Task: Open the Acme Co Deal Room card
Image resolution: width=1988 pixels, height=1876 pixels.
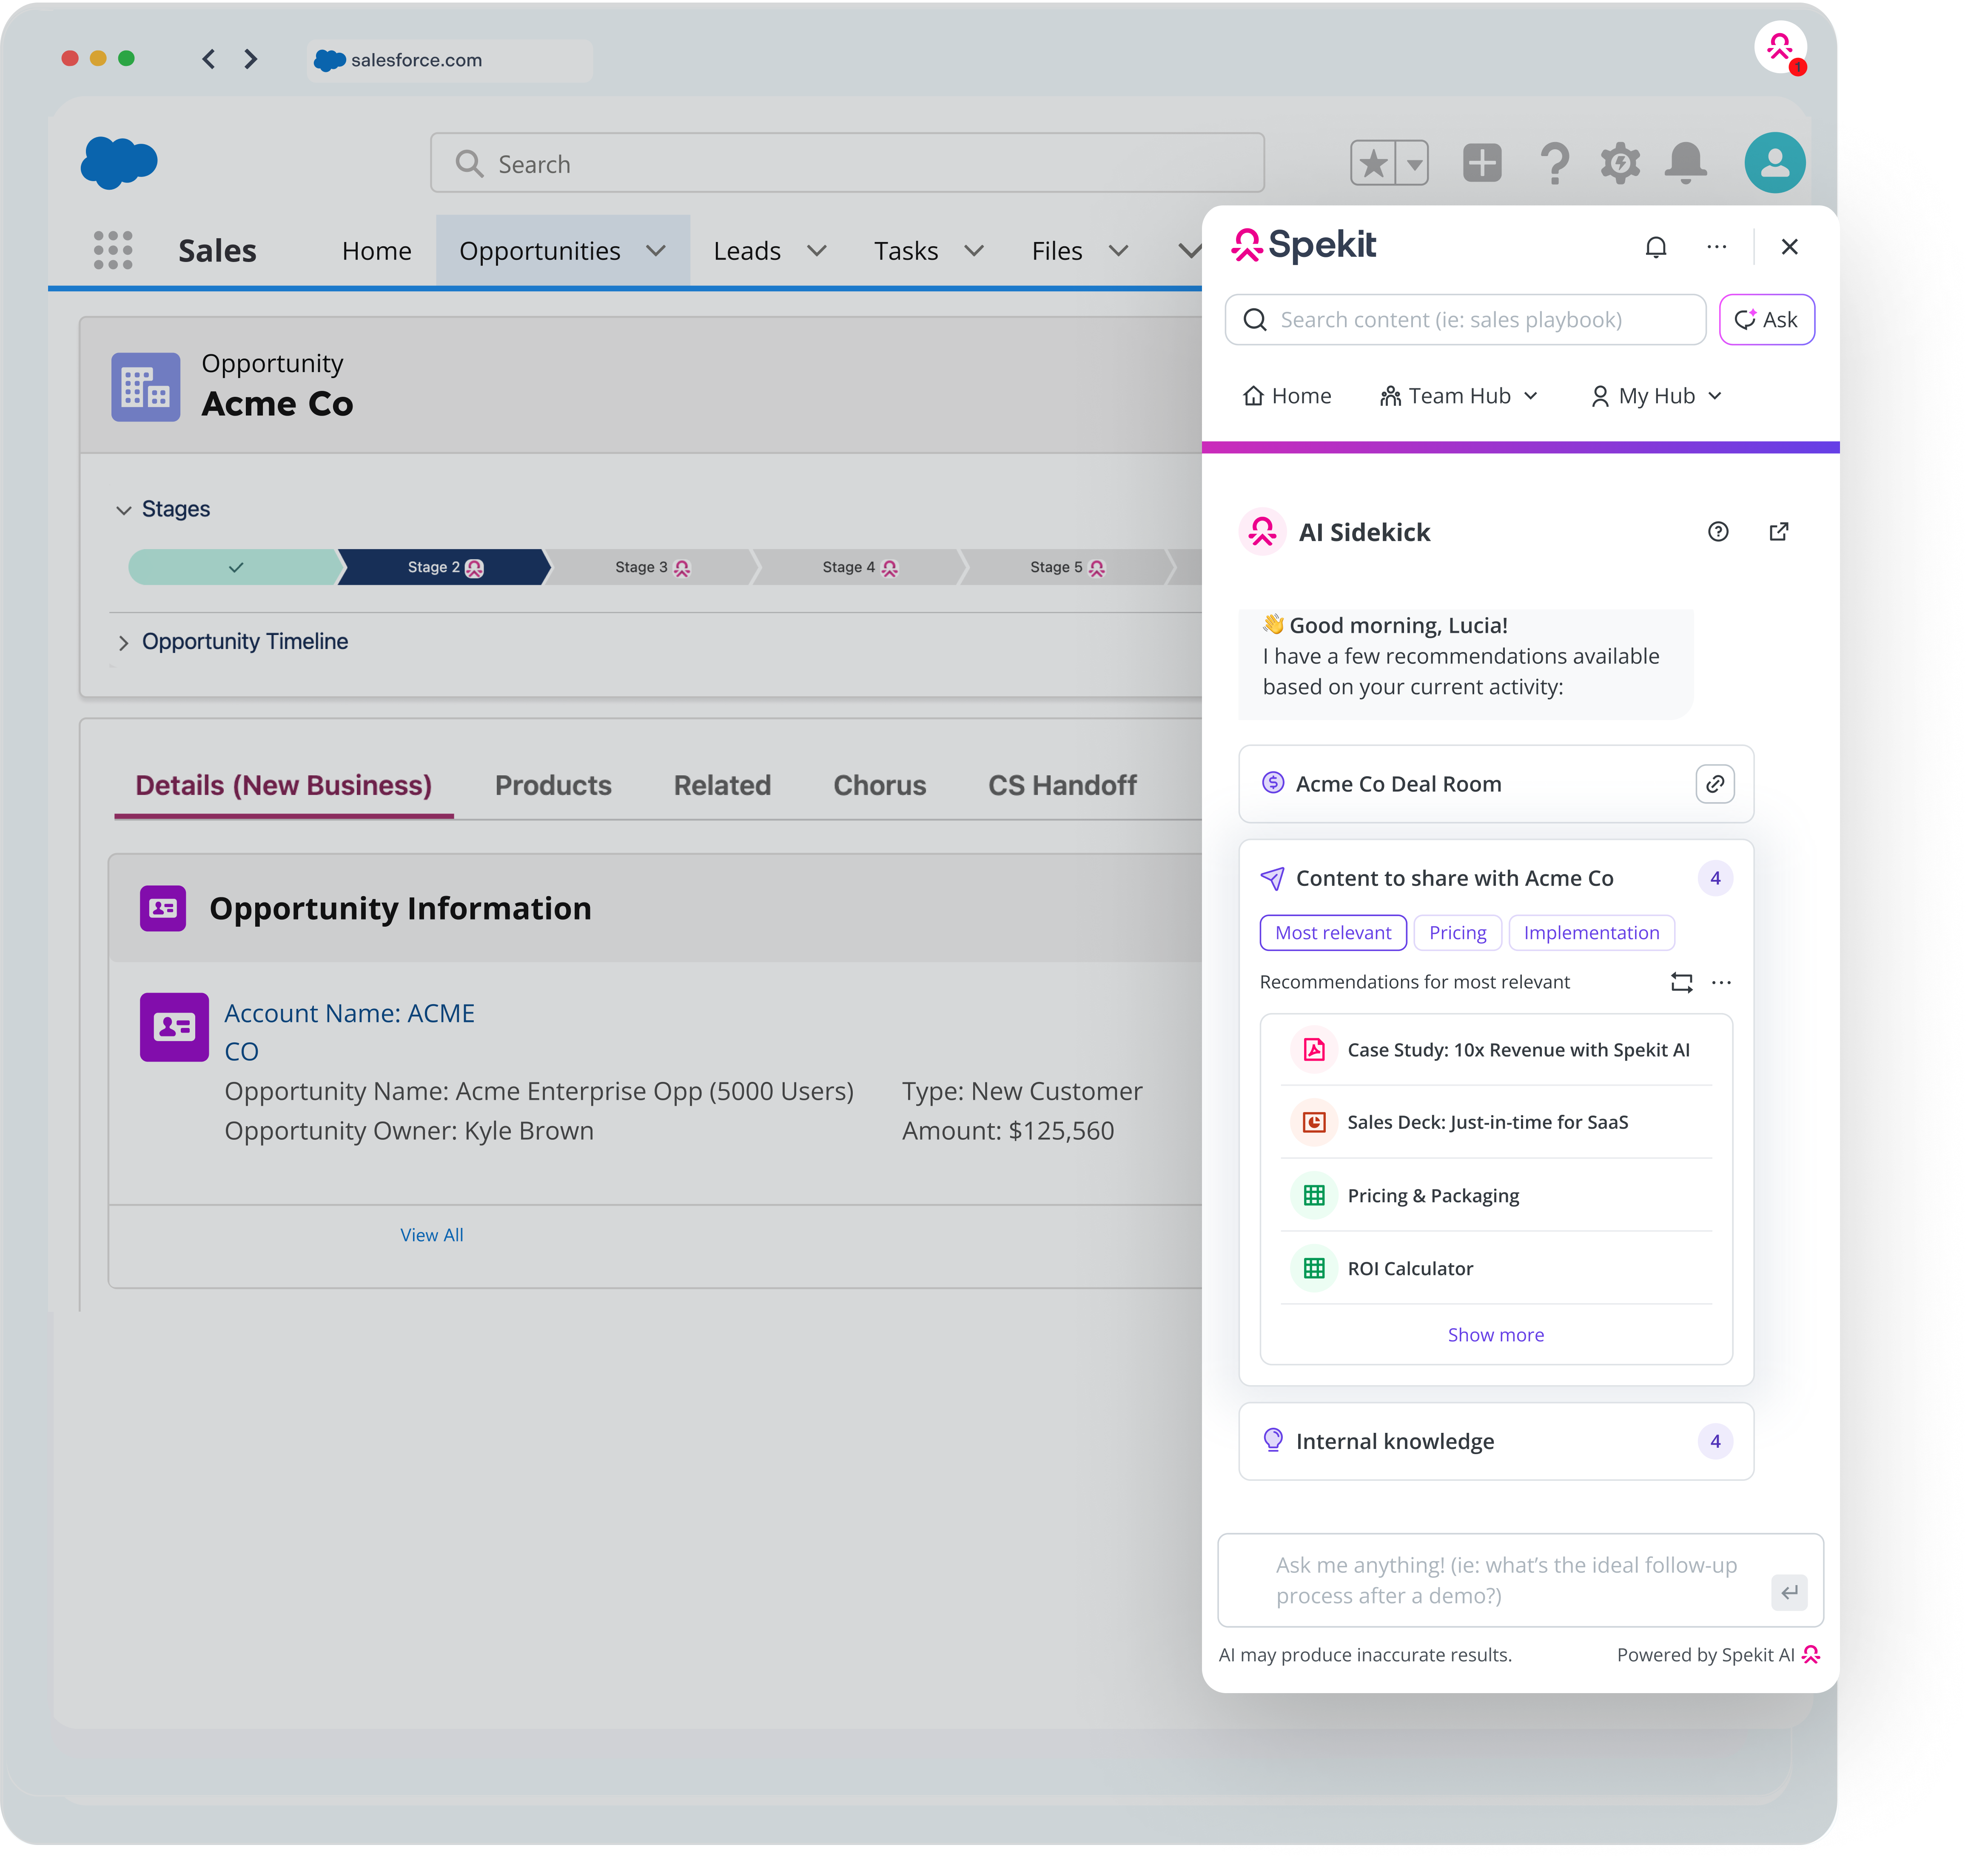Action: 1496,784
